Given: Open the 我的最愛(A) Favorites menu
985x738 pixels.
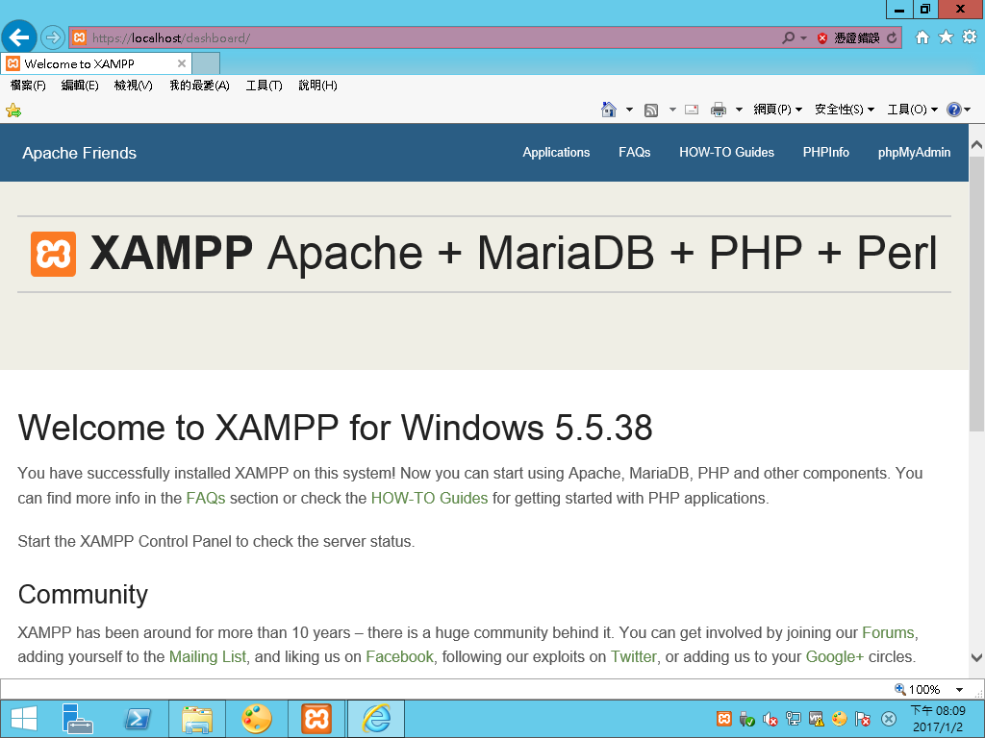Looking at the screenshot, I should coord(199,86).
